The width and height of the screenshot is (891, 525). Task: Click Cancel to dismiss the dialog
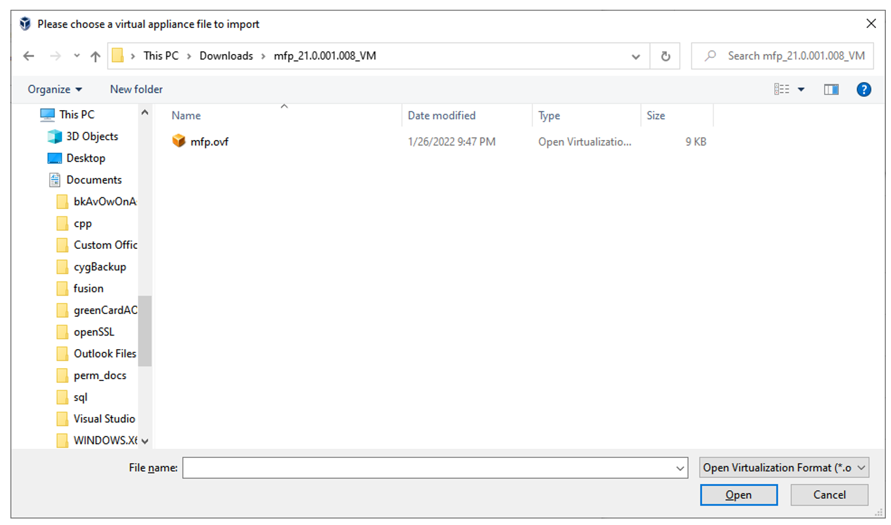tap(829, 495)
